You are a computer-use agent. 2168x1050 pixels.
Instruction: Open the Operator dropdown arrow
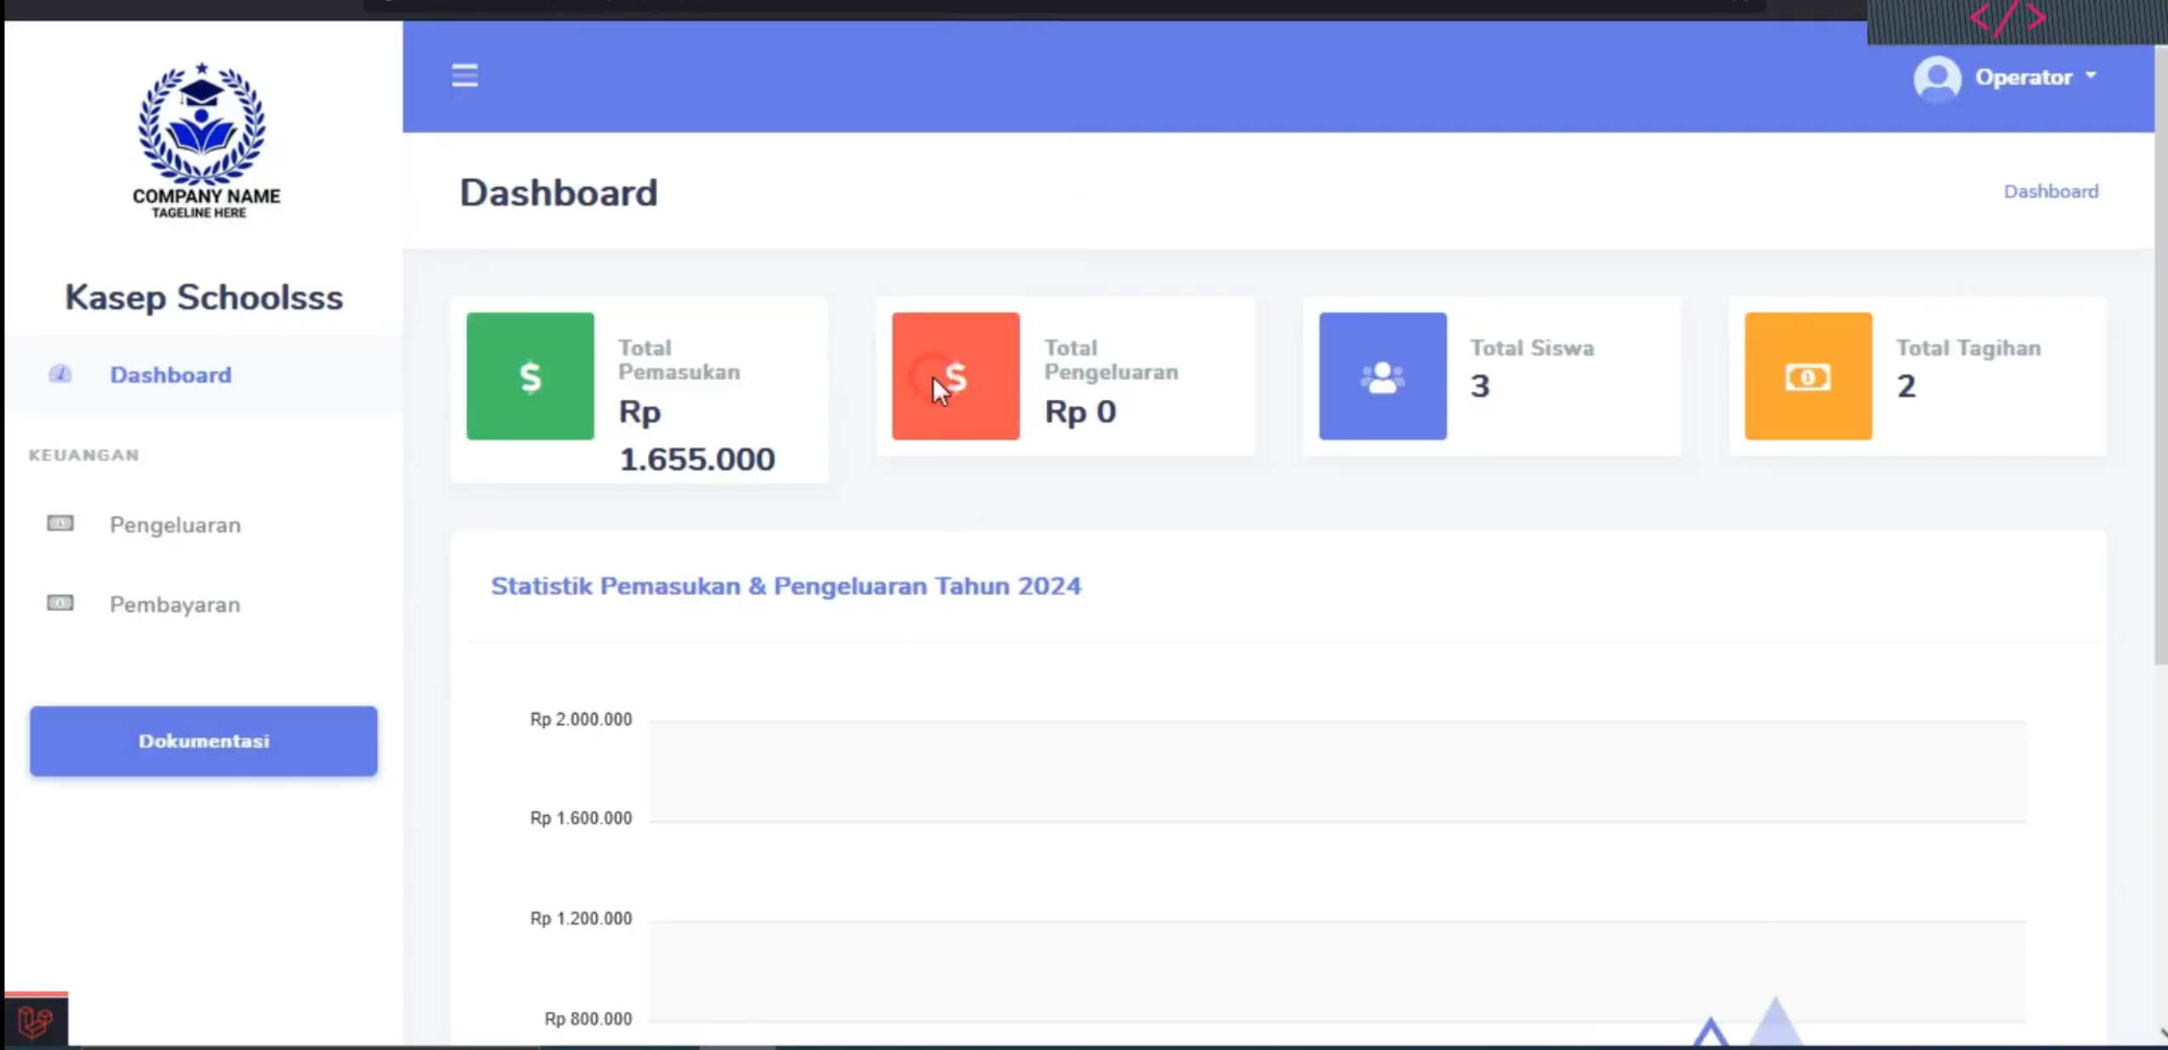2091,76
